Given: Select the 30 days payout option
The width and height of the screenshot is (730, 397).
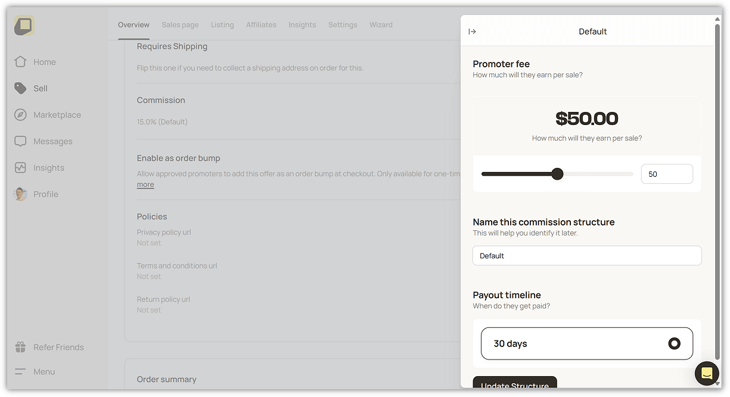Looking at the screenshot, I should click(586, 343).
